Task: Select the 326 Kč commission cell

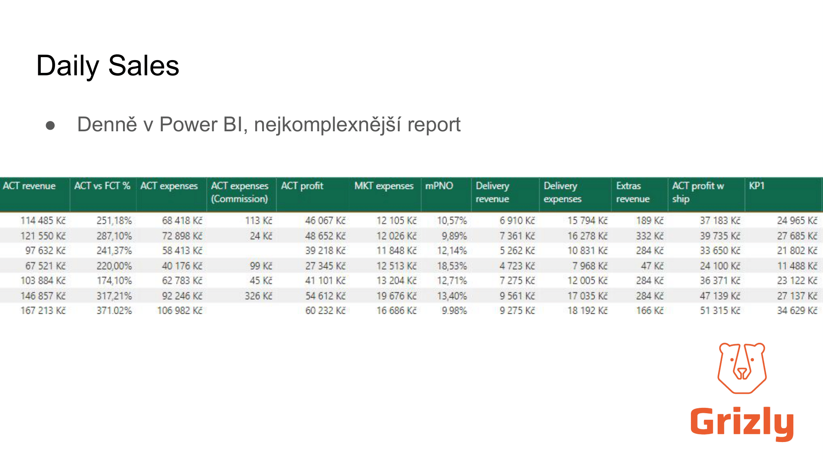Action: tap(259, 296)
